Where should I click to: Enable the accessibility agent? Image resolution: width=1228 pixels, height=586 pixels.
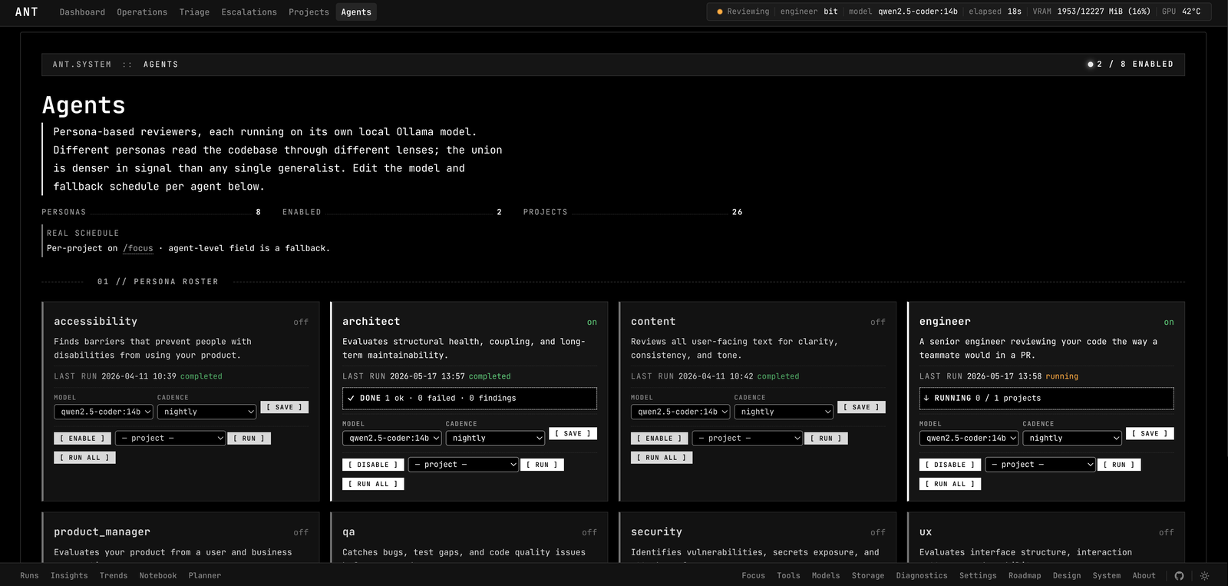pos(82,439)
